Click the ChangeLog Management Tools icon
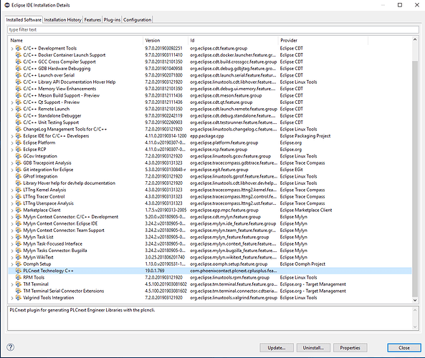 tap(19, 129)
